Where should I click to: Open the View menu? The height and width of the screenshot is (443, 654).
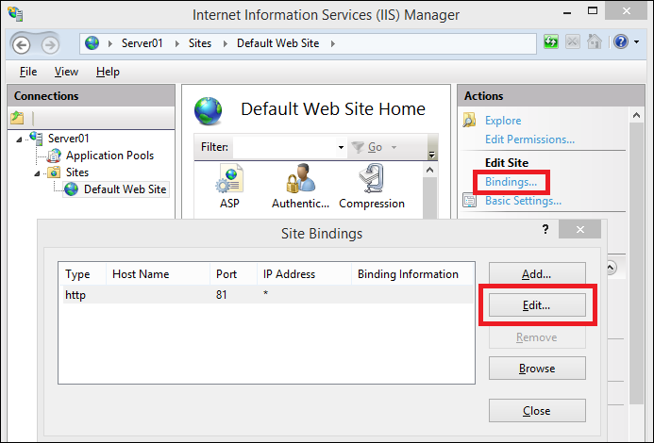(x=66, y=72)
